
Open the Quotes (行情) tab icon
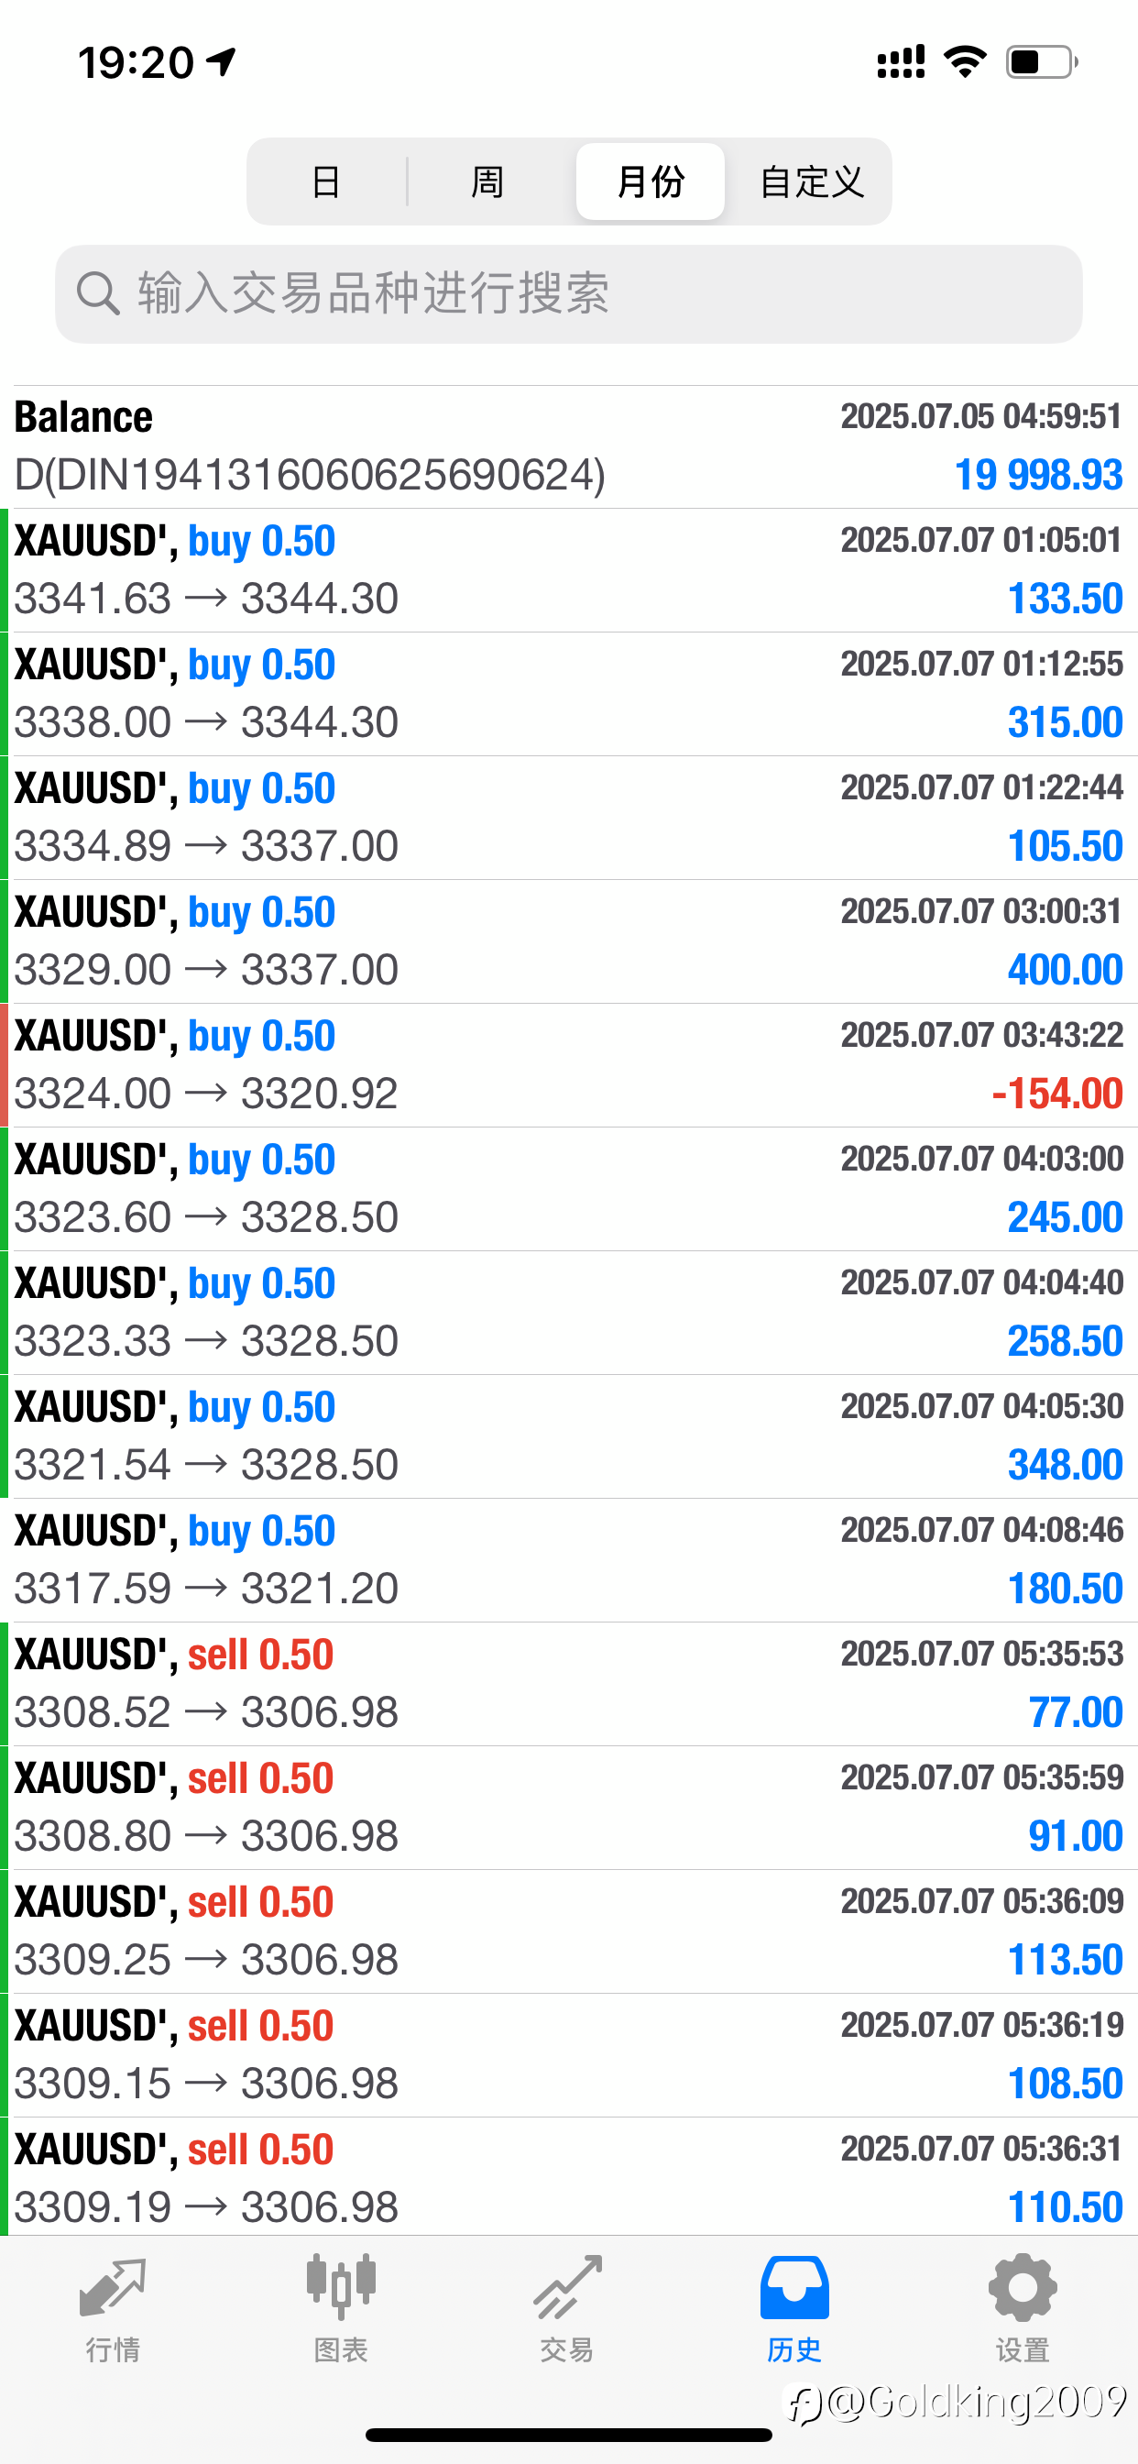tap(113, 2288)
